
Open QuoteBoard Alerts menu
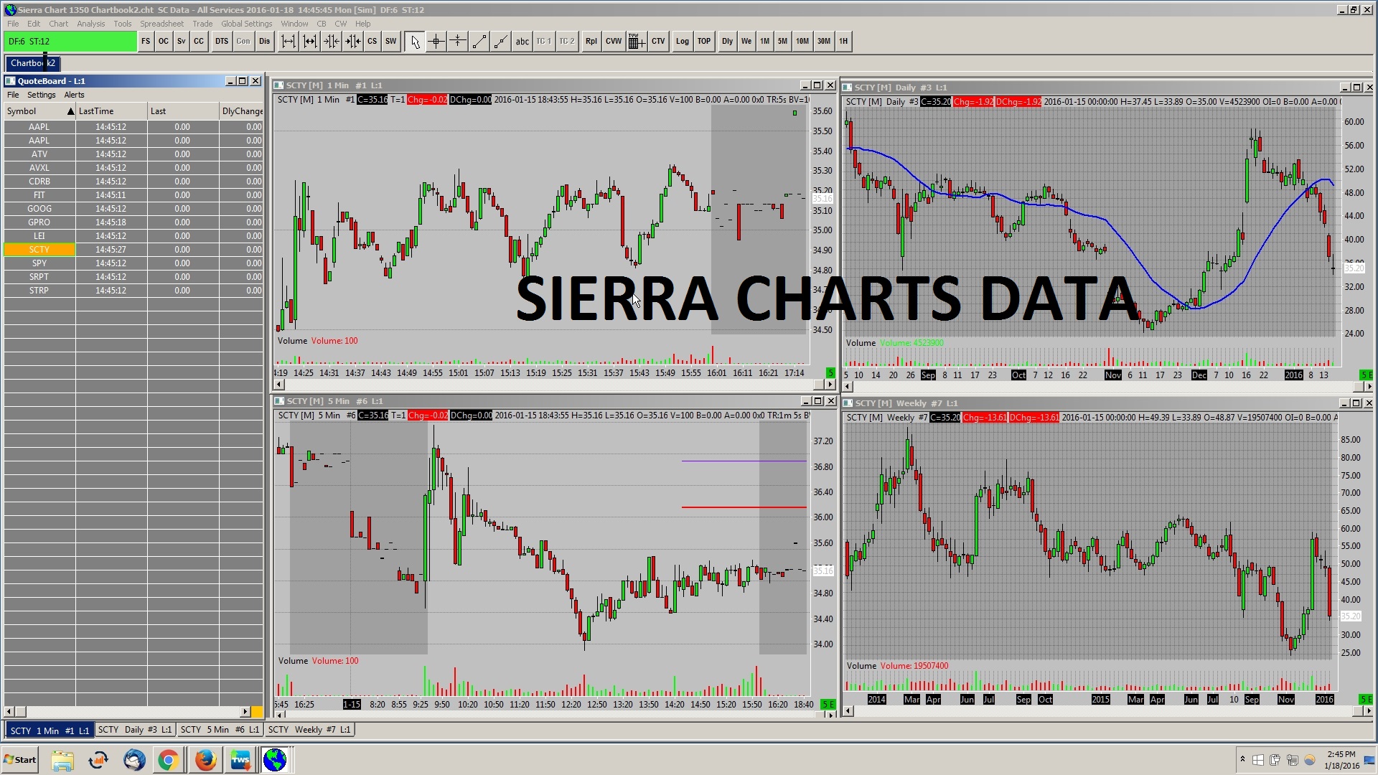pos(74,95)
